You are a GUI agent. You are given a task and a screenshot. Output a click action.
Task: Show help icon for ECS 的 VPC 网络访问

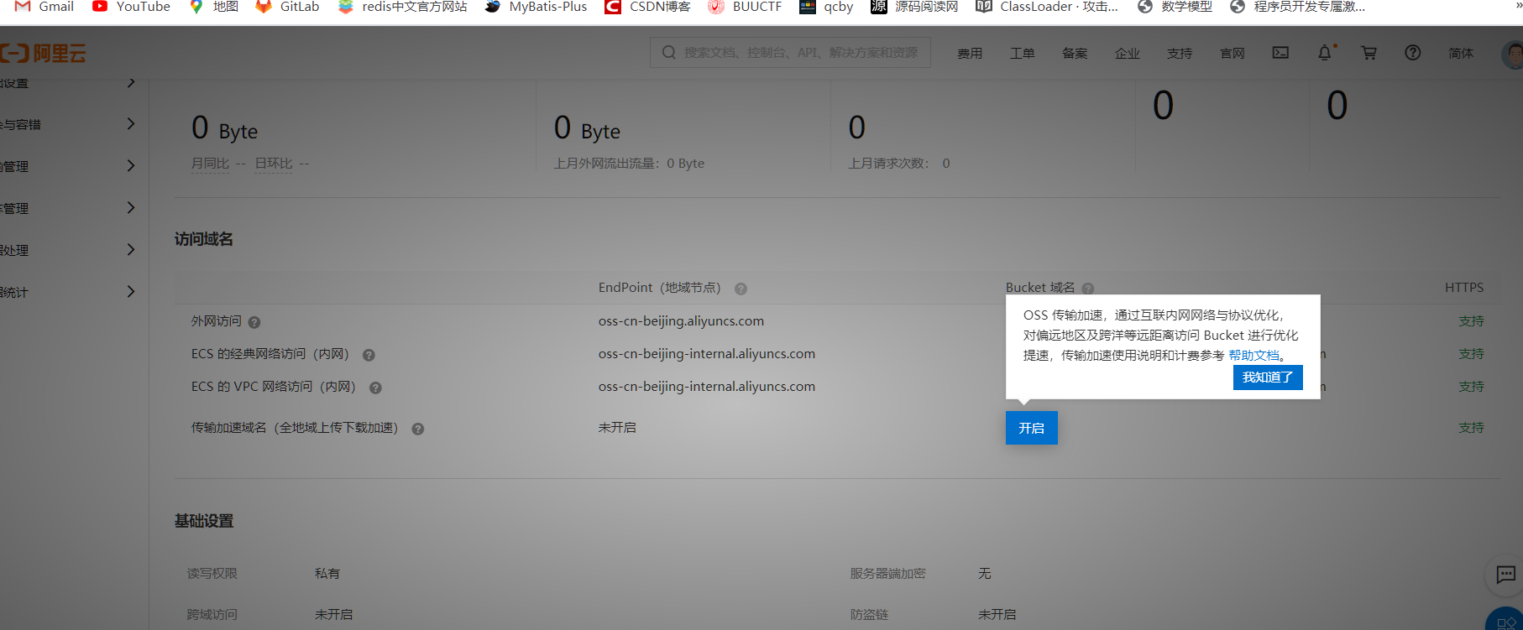(375, 388)
